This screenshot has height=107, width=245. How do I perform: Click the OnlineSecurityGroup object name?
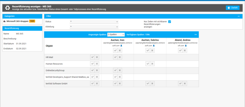[x=55, y=70]
